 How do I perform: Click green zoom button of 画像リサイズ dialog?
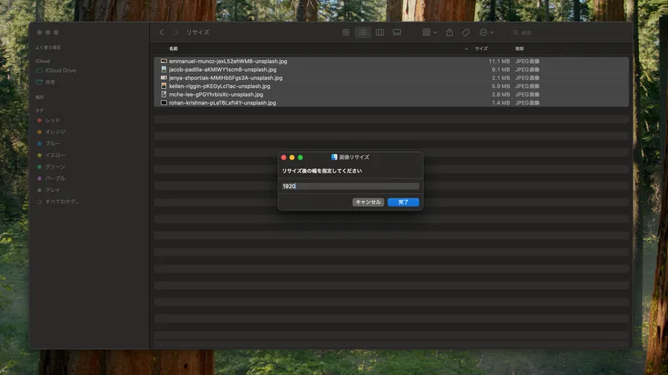(301, 157)
